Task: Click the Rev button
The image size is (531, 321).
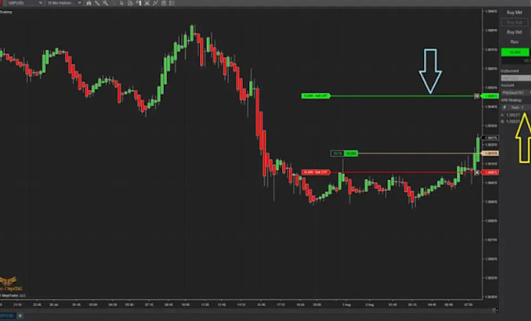Action: (x=515, y=42)
